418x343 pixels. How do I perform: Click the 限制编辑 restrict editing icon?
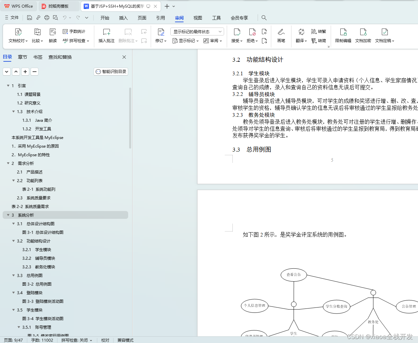pos(343,35)
